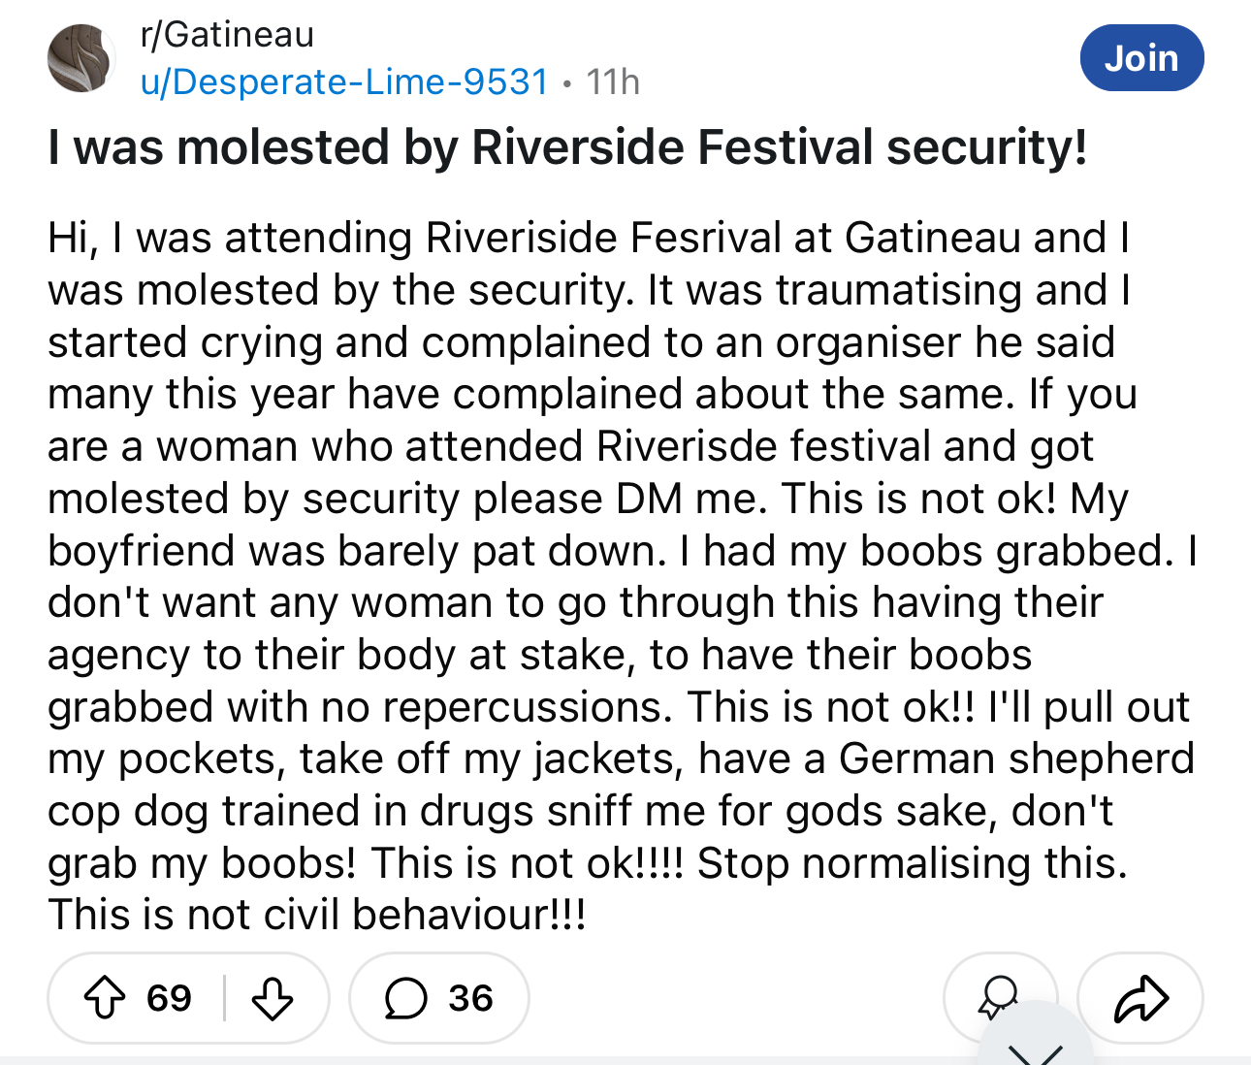Open the r/Gatineau community avatar
Image resolution: width=1251 pixels, height=1065 pixels.
tap(81, 58)
